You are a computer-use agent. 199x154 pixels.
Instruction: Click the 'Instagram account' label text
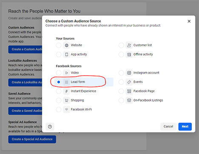146,73
